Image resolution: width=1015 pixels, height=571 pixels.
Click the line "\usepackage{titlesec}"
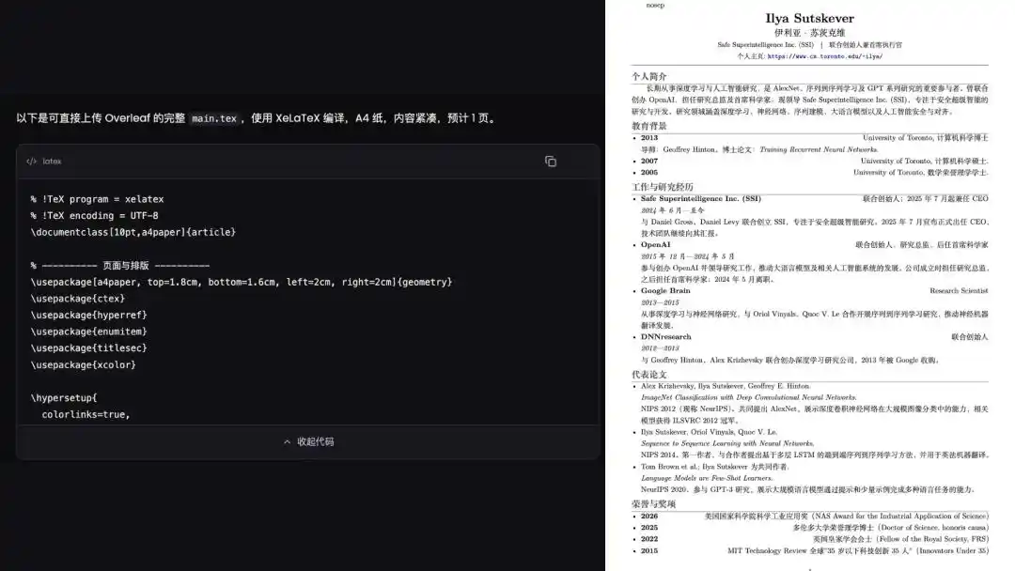(88, 347)
